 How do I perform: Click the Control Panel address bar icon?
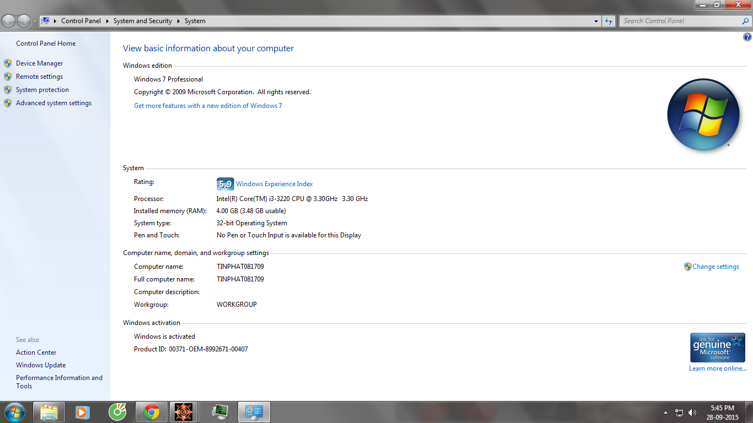click(46, 21)
